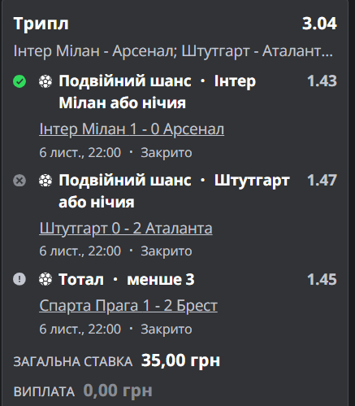Click odds value 1.43

[322, 81]
